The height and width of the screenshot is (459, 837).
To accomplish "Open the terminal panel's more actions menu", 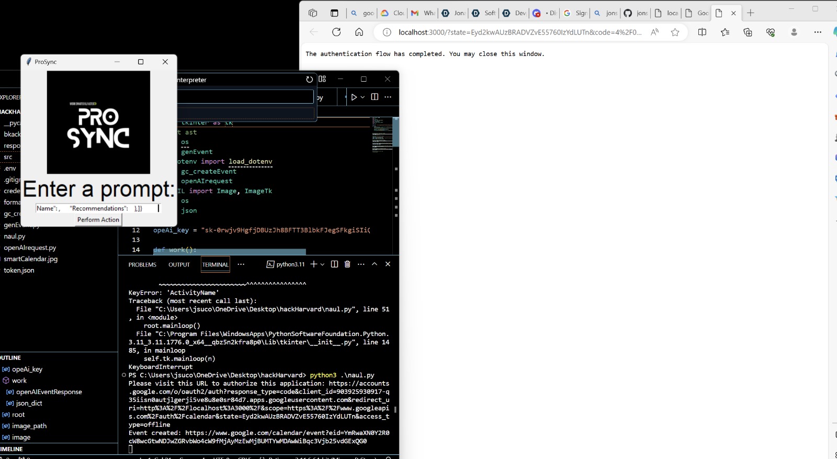I will click(361, 264).
